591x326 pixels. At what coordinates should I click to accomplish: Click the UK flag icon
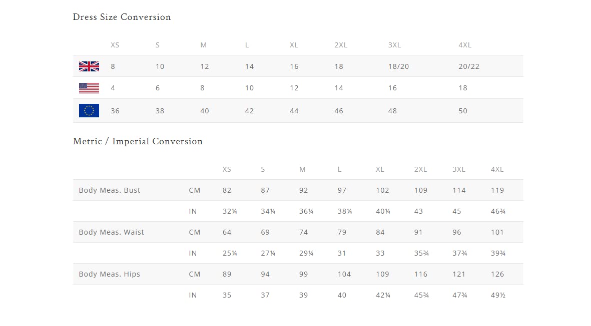pyautogui.click(x=89, y=66)
